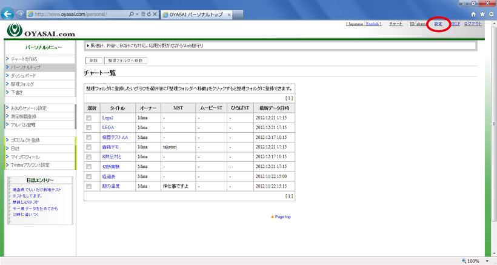Viewport: 497px width, 265px height.
Task: Click the 今一度データをためてから diary entry
Action: [35, 209]
